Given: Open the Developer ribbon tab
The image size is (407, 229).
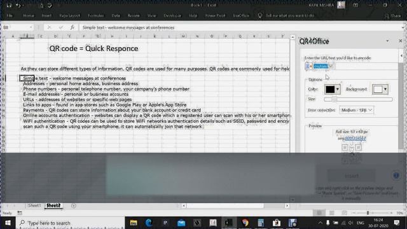Looking at the screenshot, I should [172, 15].
